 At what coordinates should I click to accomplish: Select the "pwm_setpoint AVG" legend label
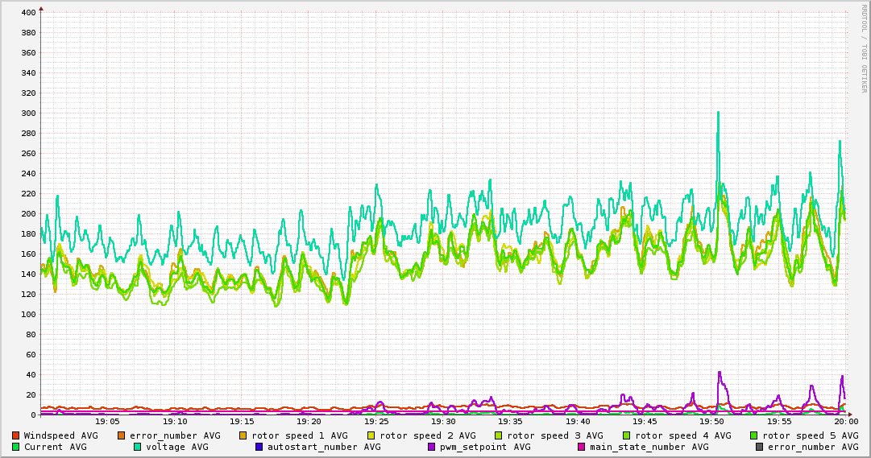pos(485,447)
